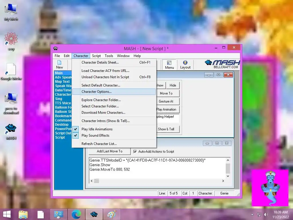
Task: Open the Window menu
Action: coord(123,56)
